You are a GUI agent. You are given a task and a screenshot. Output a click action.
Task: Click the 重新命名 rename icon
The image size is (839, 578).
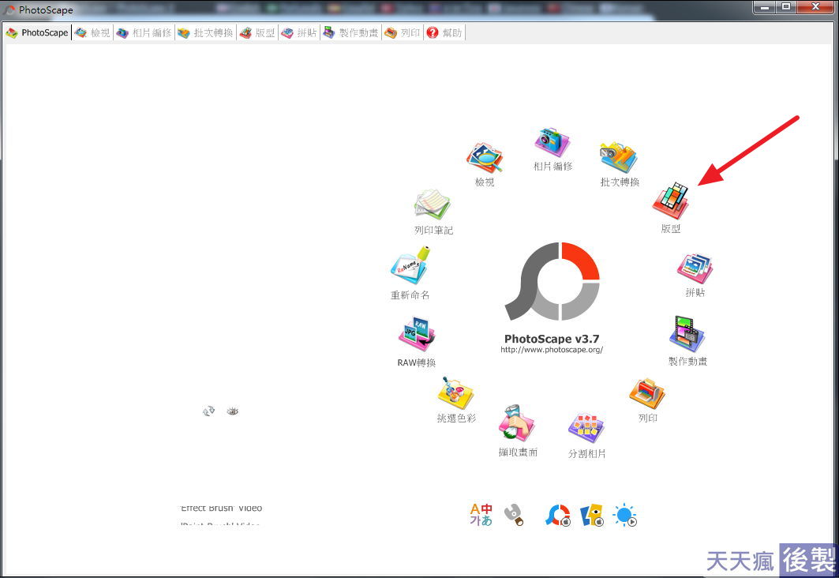410,265
